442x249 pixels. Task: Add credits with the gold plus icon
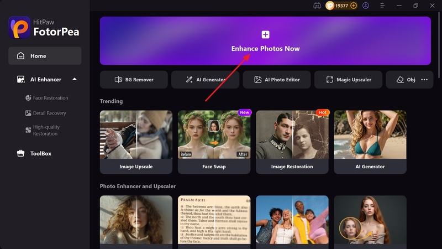coord(354,6)
